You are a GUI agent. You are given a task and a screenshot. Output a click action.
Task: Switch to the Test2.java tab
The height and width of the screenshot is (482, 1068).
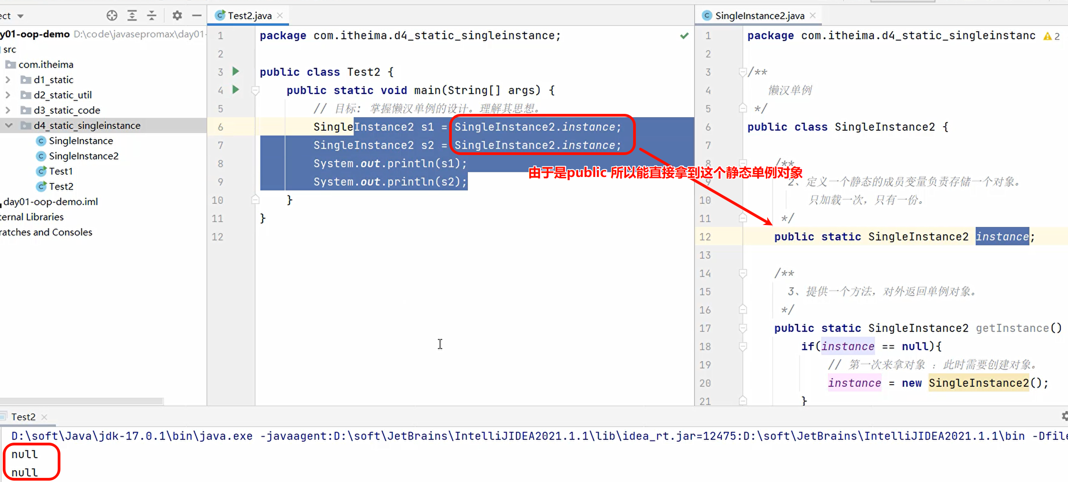[249, 16]
